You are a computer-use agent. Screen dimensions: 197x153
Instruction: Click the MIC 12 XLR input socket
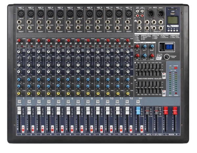click(129, 13)
